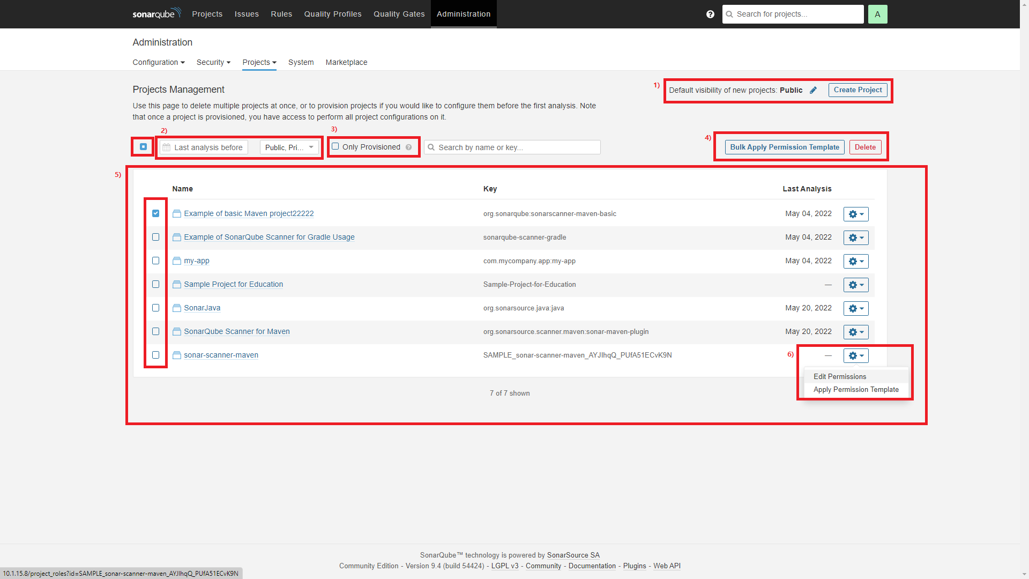Open the my-app project link

[x=197, y=261]
